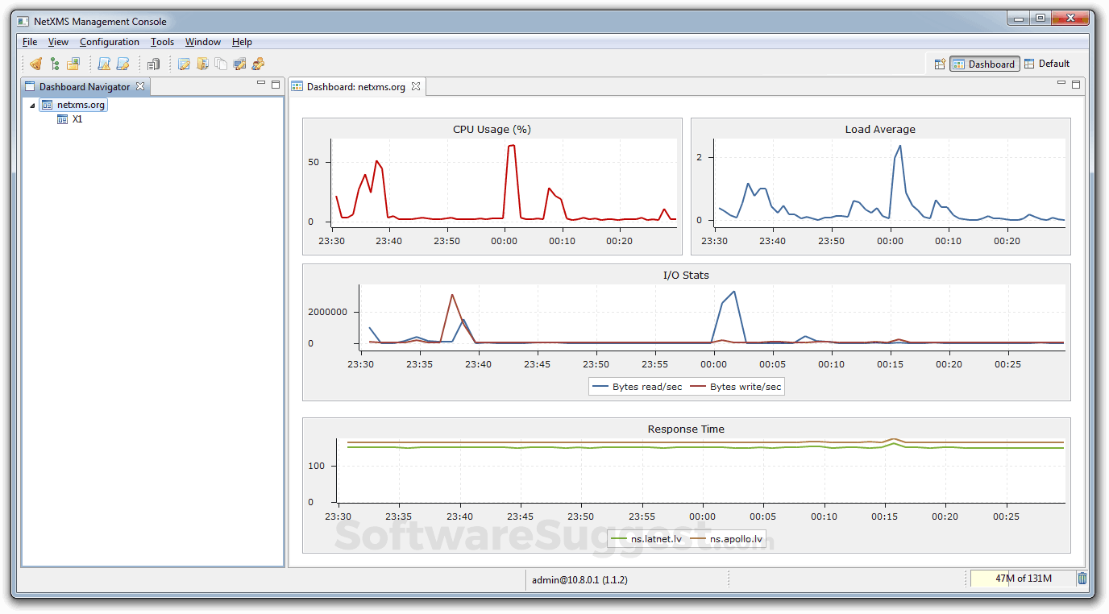The width and height of the screenshot is (1109, 614).
Task: Close the Dashboard: netxms.org tab
Action: pos(416,86)
